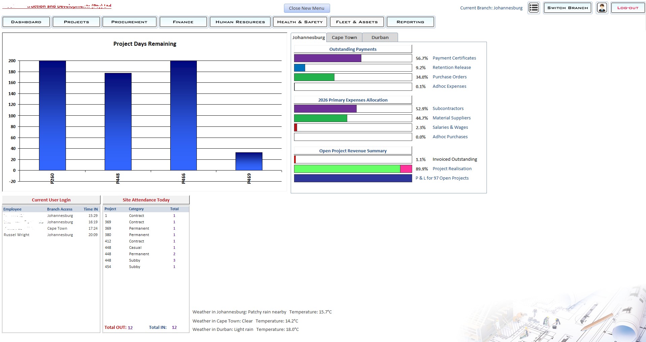The height and width of the screenshot is (342, 646).
Task: Switch to the Cape Town tab
Action: (344, 37)
